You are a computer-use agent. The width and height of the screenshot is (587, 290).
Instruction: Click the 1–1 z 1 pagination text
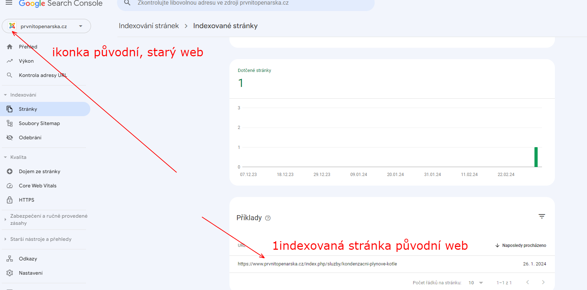pos(504,283)
